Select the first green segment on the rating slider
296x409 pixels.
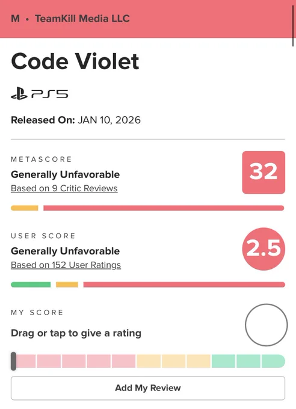pyautogui.click(x=223, y=361)
